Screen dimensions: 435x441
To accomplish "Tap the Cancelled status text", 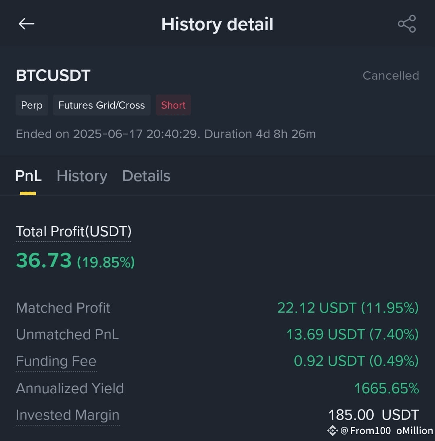I will point(391,76).
